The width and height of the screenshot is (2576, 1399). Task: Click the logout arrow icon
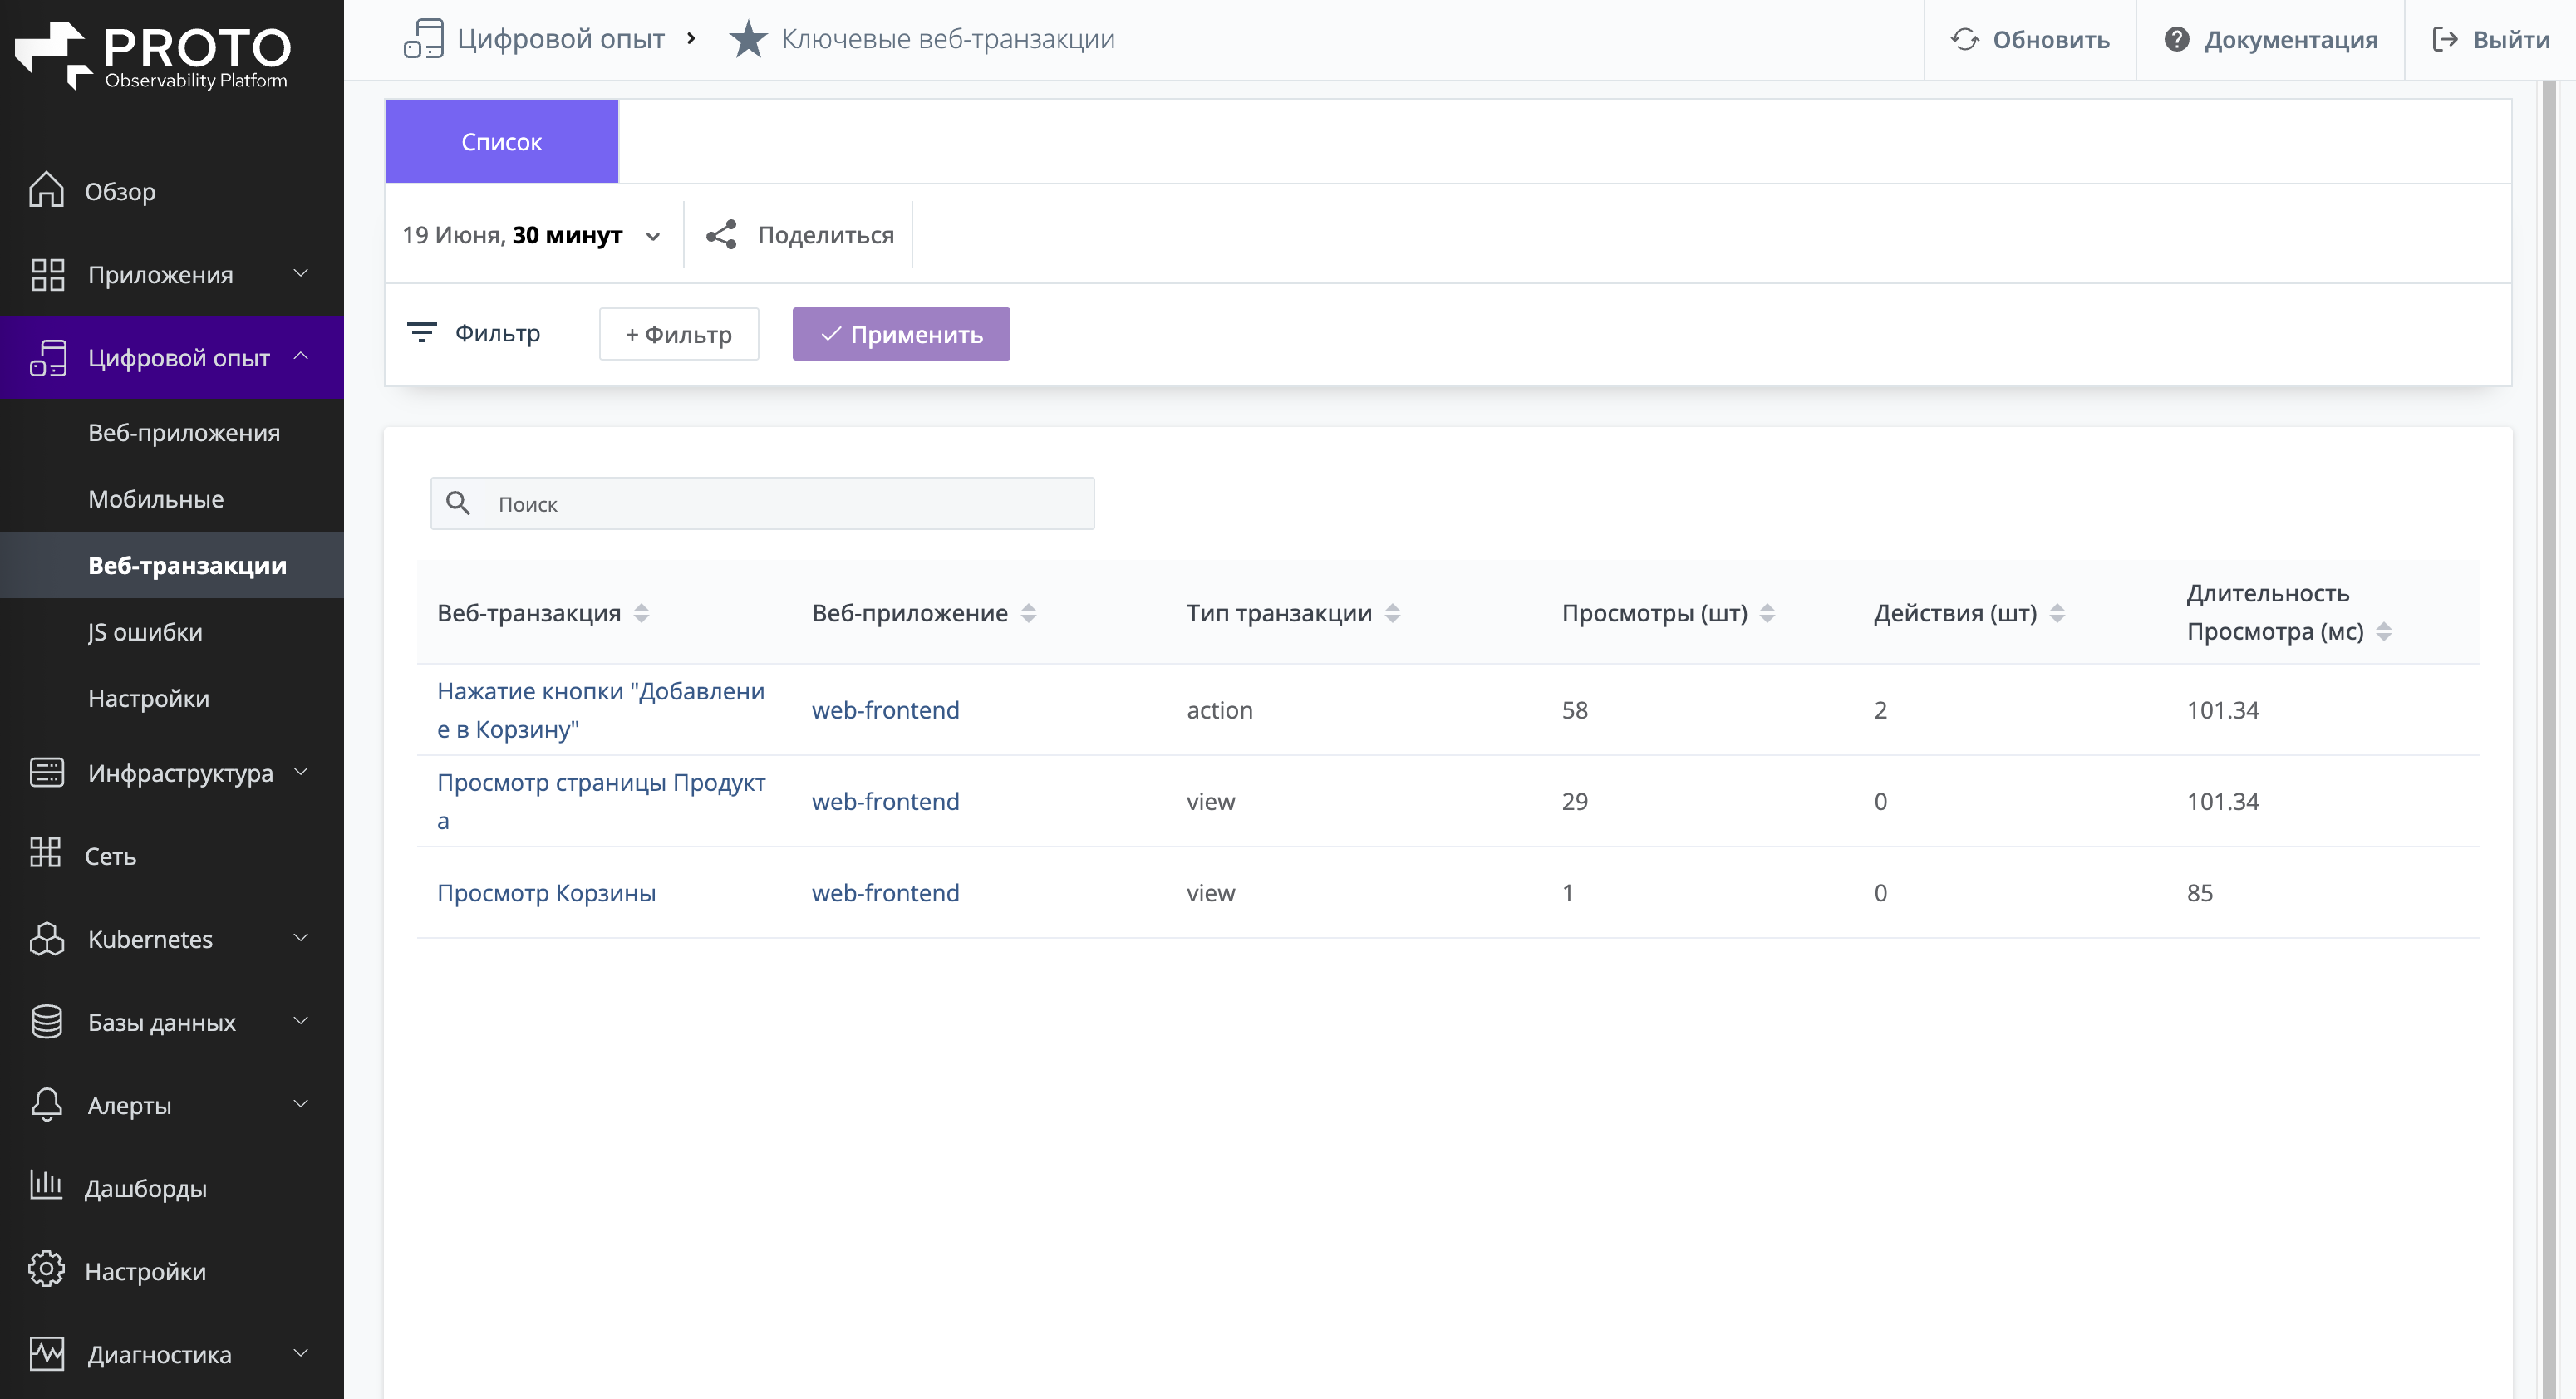click(2444, 39)
